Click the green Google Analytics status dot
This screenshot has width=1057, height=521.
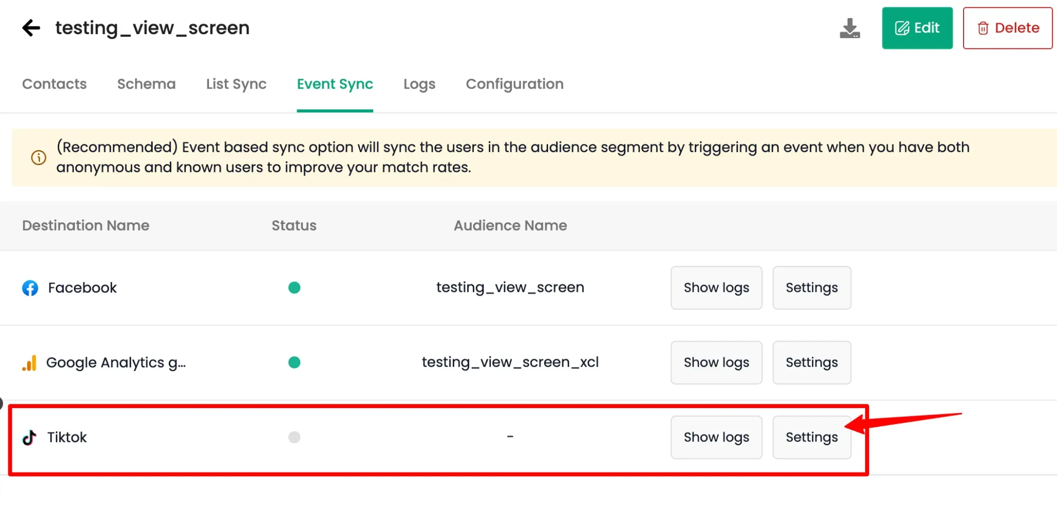coord(294,362)
